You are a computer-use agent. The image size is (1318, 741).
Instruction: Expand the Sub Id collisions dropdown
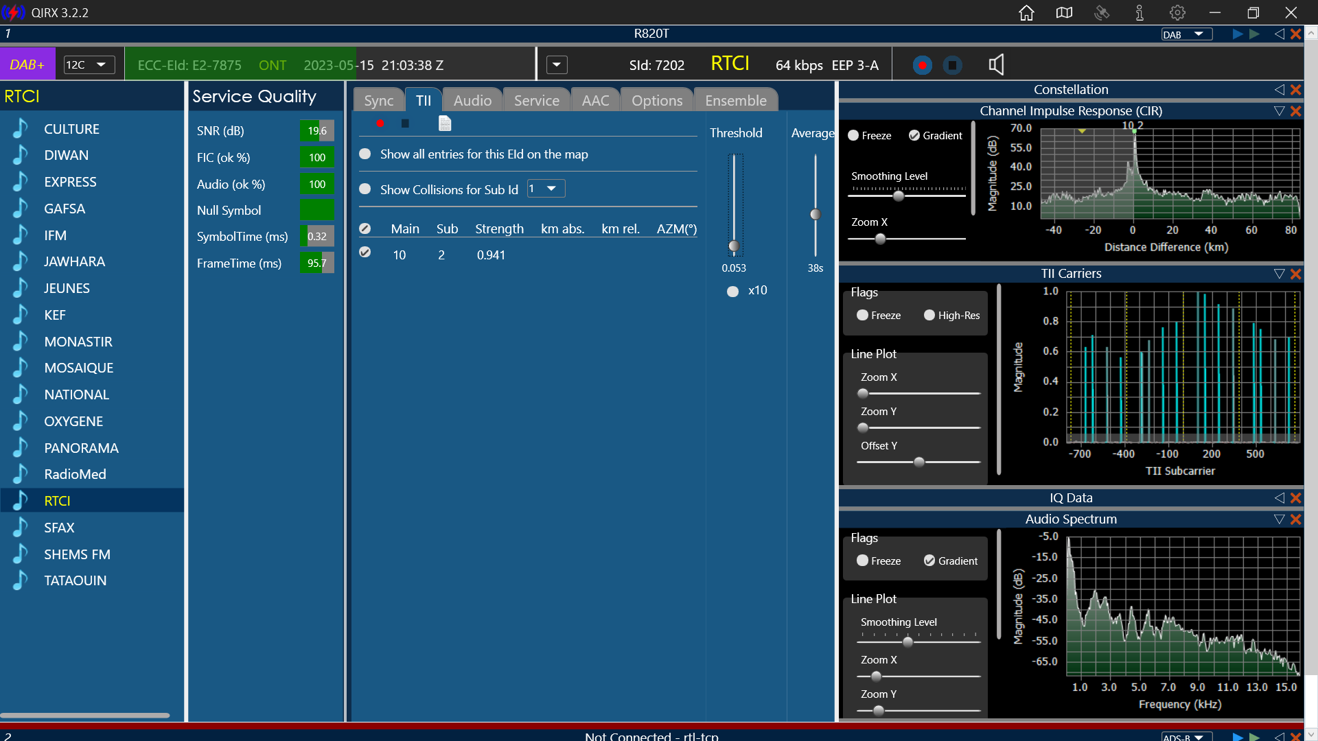546,189
